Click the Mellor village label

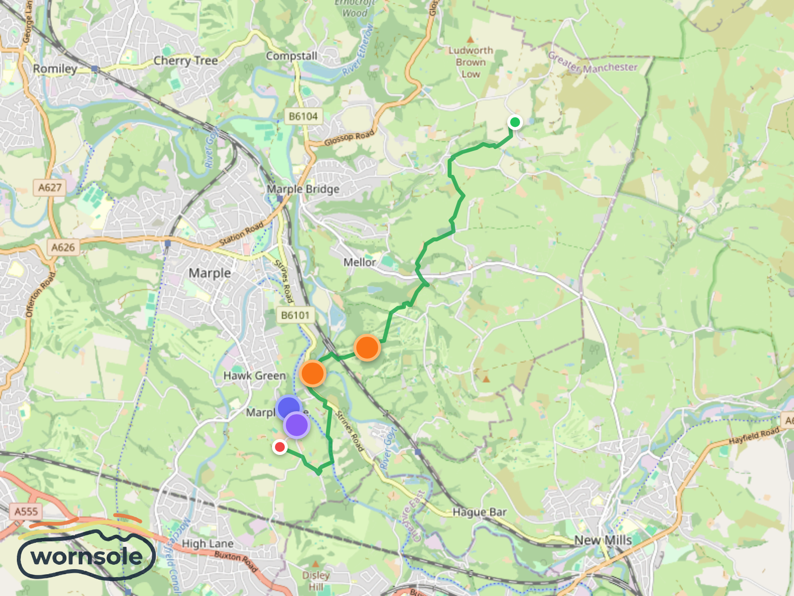[359, 262]
